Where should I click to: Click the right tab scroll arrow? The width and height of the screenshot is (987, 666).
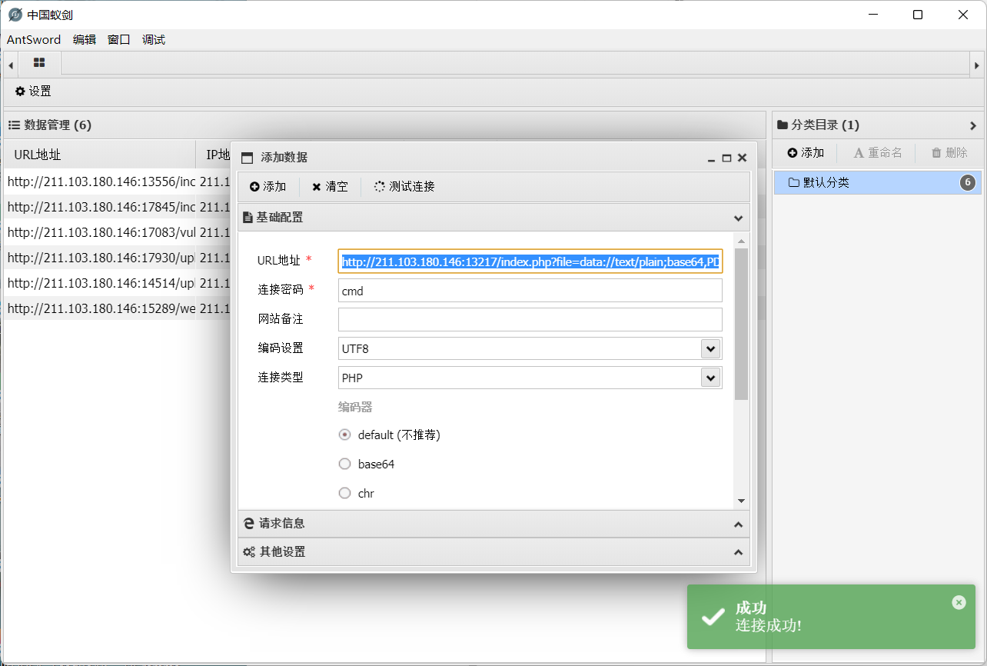977,65
